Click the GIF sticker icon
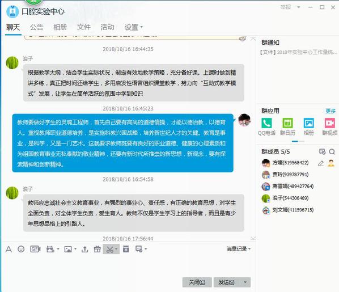The image size is (339, 292). (35, 249)
